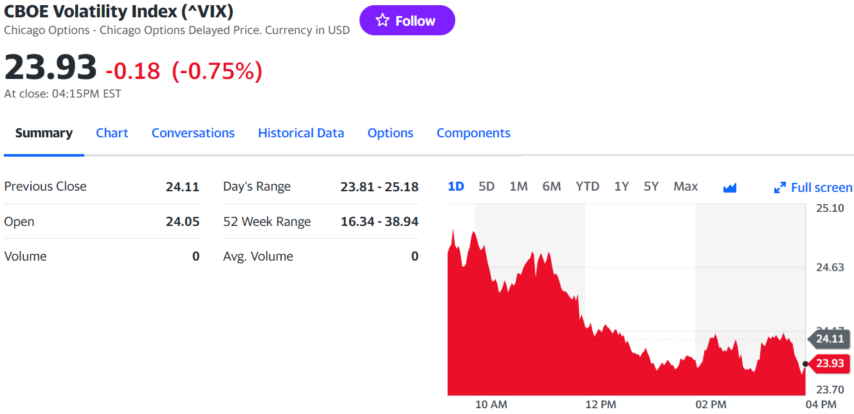Click the 24.63 y-axis label

tap(830, 267)
